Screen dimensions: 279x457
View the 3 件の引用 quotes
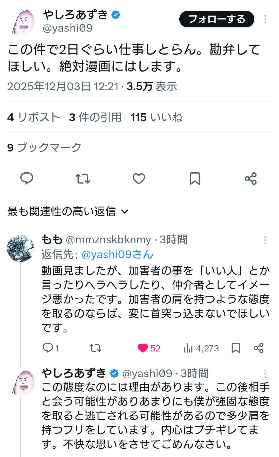pos(95,117)
